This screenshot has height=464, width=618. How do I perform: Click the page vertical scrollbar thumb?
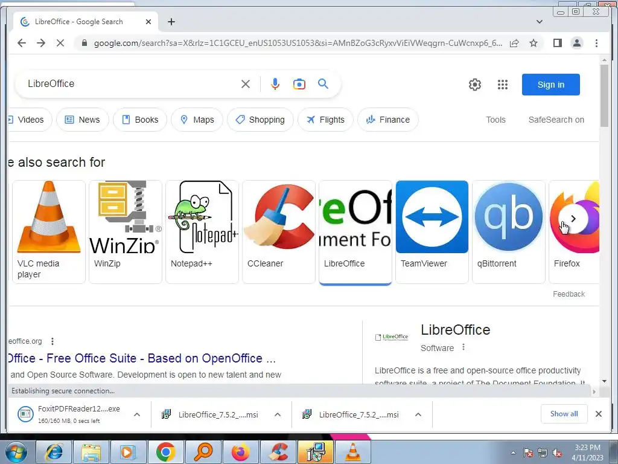click(604, 95)
